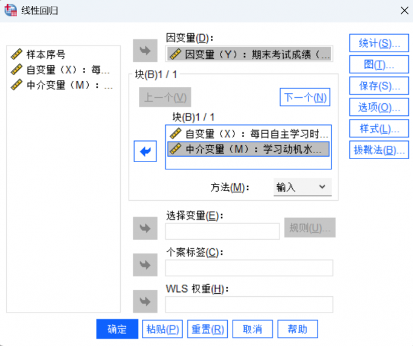Viewport: 413px width, 346px height.
Task: Select 自变量（X）：每... in left variable list
Action: (x=63, y=70)
